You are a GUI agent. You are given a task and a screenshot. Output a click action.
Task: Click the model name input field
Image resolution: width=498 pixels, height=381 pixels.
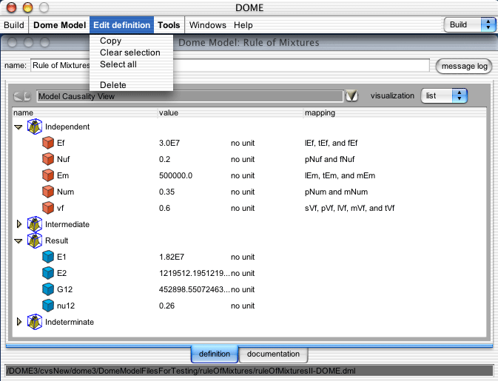(x=230, y=65)
